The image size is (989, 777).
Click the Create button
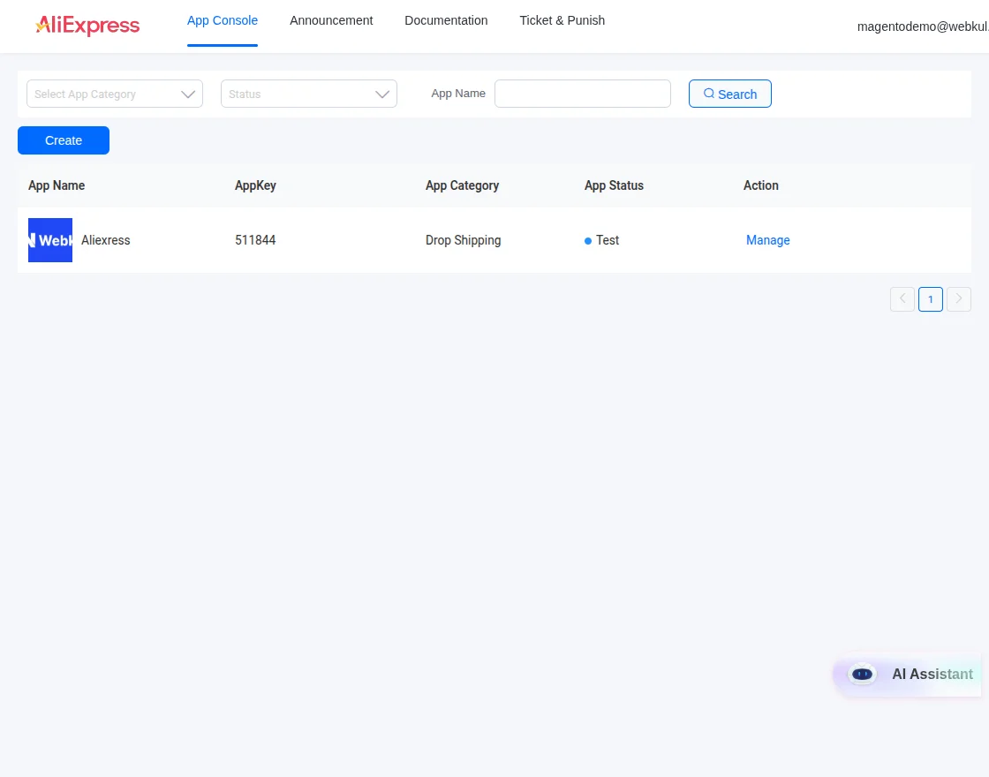coord(63,140)
